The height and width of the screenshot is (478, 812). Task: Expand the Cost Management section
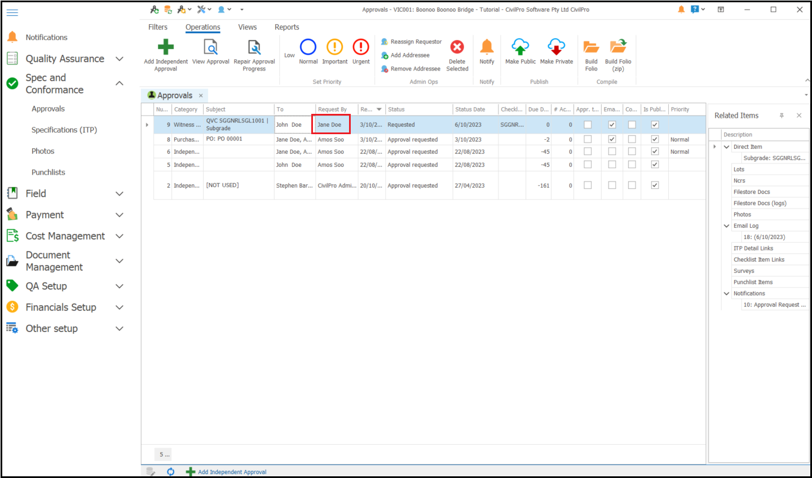(119, 236)
